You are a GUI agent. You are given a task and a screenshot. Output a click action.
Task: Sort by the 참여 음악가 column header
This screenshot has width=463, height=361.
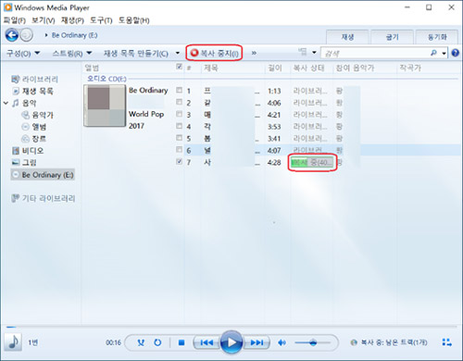point(355,68)
